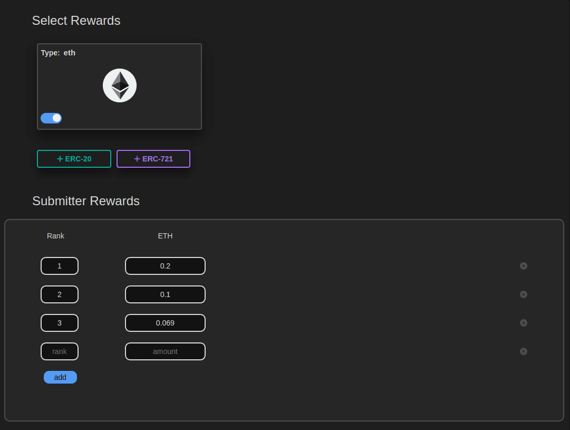Image resolution: width=570 pixels, height=430 pixels.
Task: Select the rank field containing 3
Action: (60, 323)
